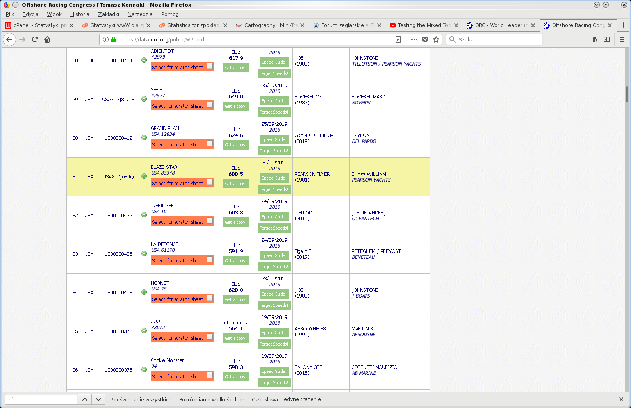Image resolution: width=631 pixels, height=408 pixels.
Task: Check scratch sheet box for ABIENTOT
Action: [210, 66]
